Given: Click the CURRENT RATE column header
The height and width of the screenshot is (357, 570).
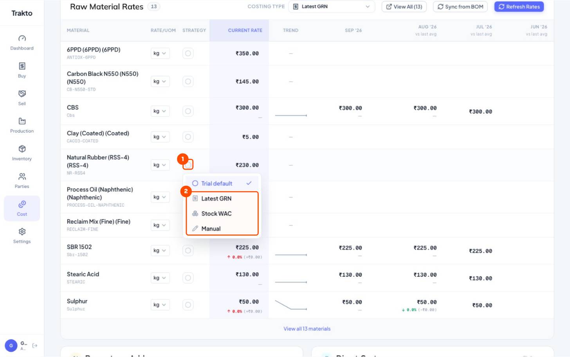Looking at the screenshot, I should pos(245,30).
